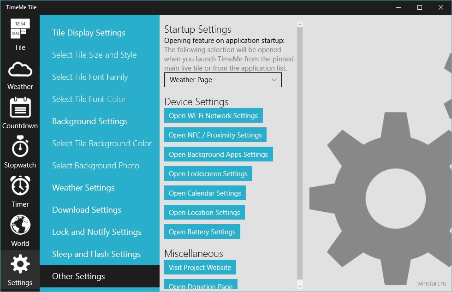Open Select Tile Background Color
The image size is (452, 292).
tap(102, 143)
